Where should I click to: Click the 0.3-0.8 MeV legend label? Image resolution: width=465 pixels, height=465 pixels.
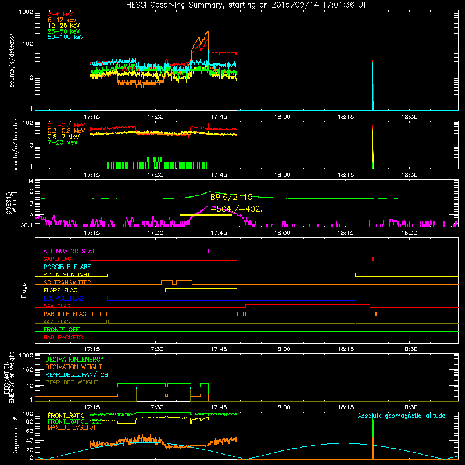[x=66, y=131]
